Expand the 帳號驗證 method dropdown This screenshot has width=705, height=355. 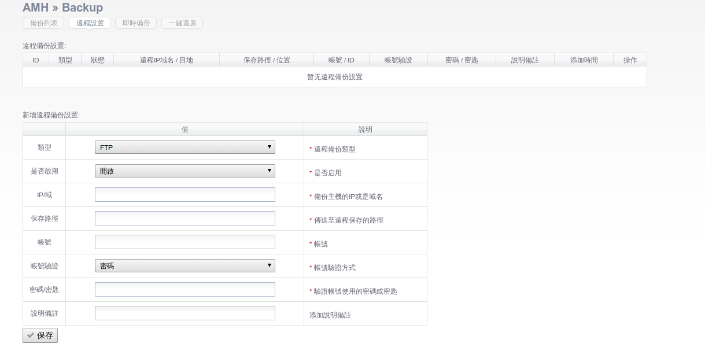tap(184, 266)
